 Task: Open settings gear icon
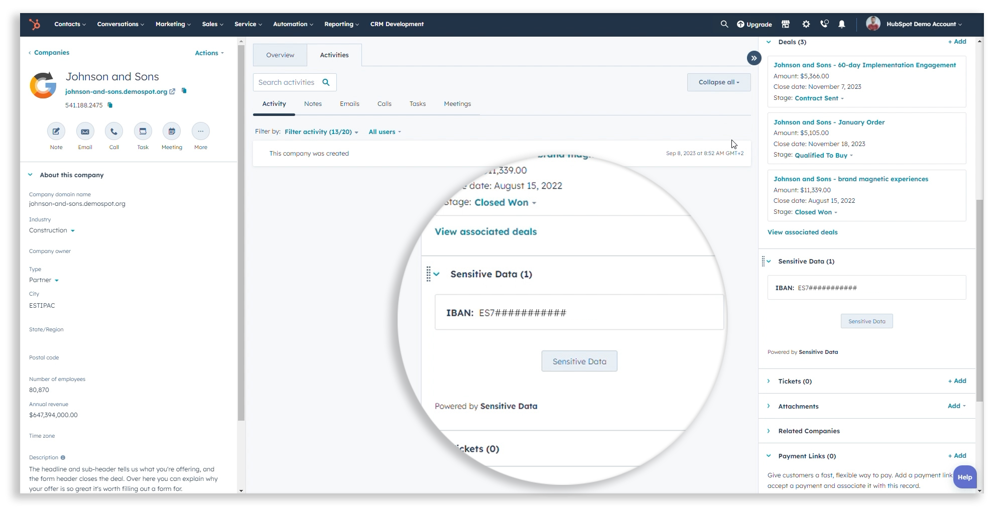[806, 24]
